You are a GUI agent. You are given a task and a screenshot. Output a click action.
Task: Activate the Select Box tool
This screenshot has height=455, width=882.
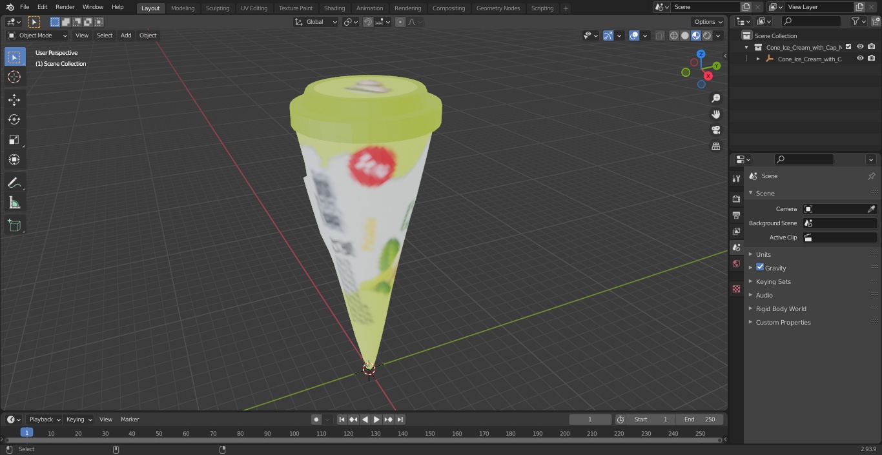click(x=14, y=57)
